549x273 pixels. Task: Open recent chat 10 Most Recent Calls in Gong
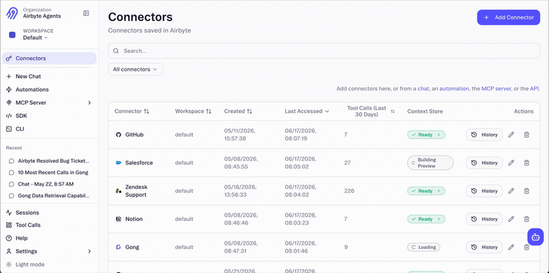[49, 172]
